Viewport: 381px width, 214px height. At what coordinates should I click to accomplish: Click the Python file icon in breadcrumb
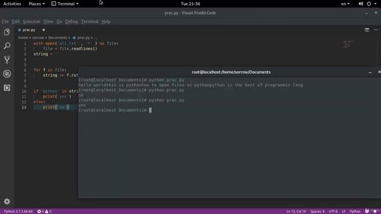[74, 37]
